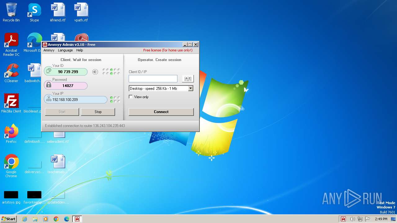Screen dimensions: 397x223
Task: Launch the CCleaner desktop shortcut
Action: [x=11, y=73]
